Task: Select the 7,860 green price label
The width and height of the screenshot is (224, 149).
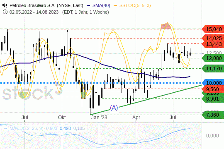Action: [x=213, y=115]
